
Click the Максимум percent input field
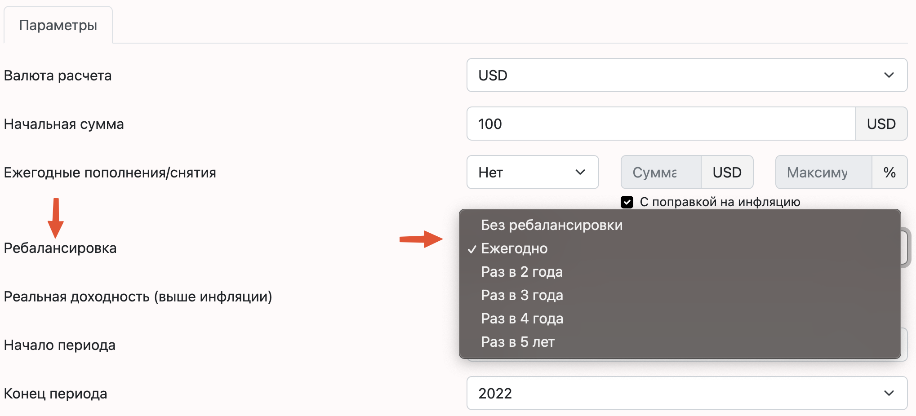point(823,172)
